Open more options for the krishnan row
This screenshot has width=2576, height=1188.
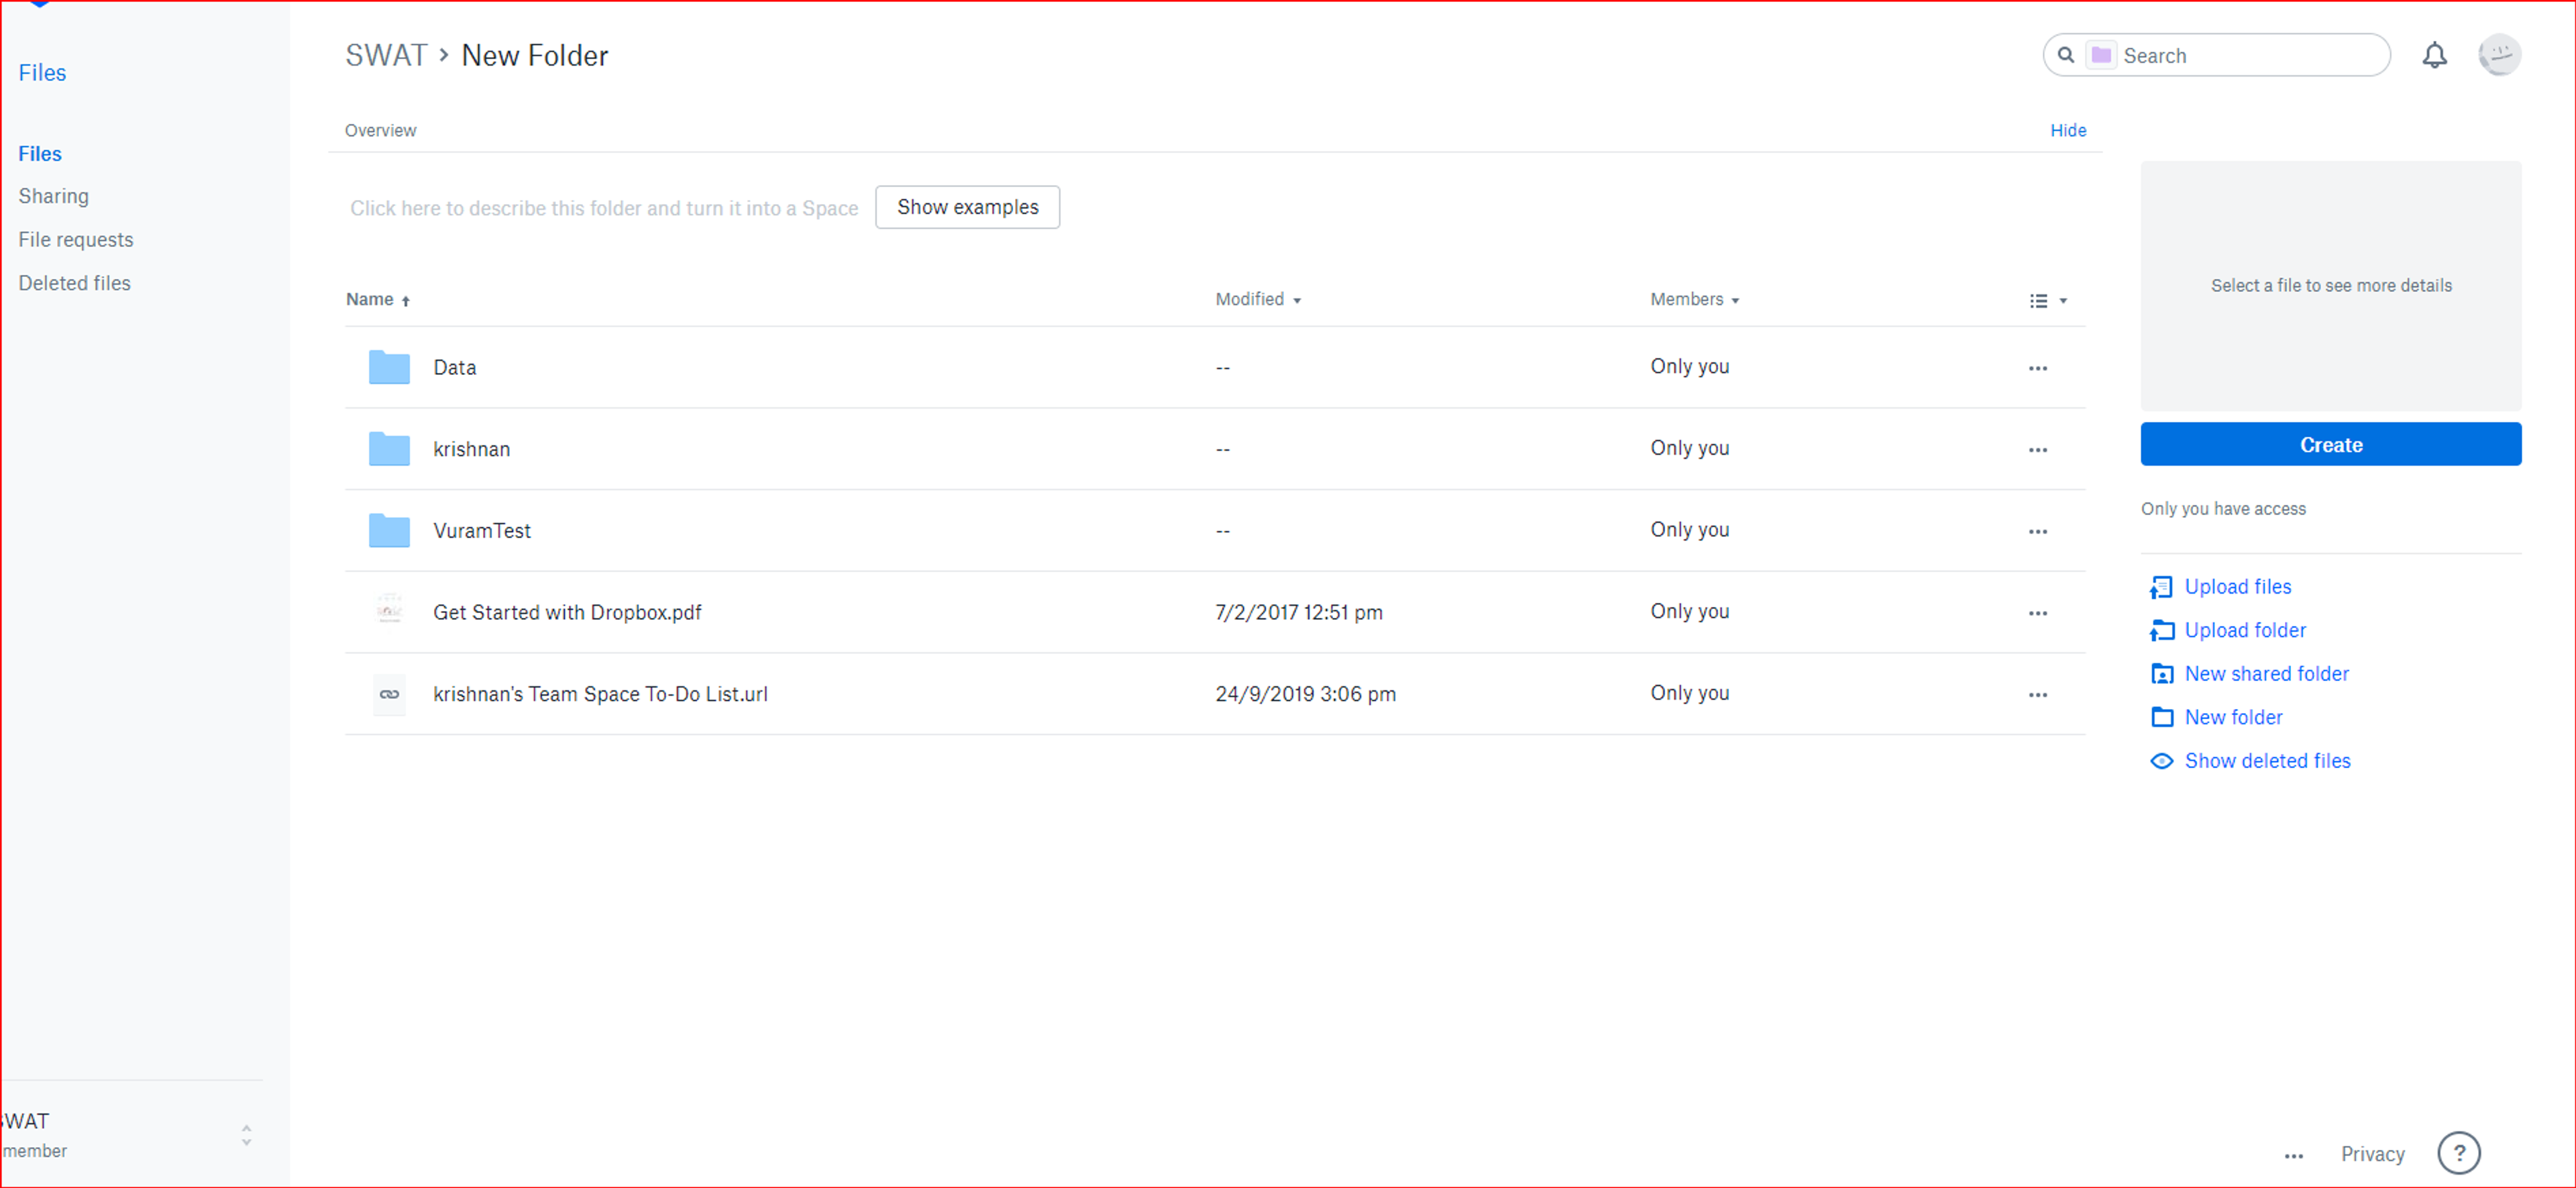point(2037,450)
